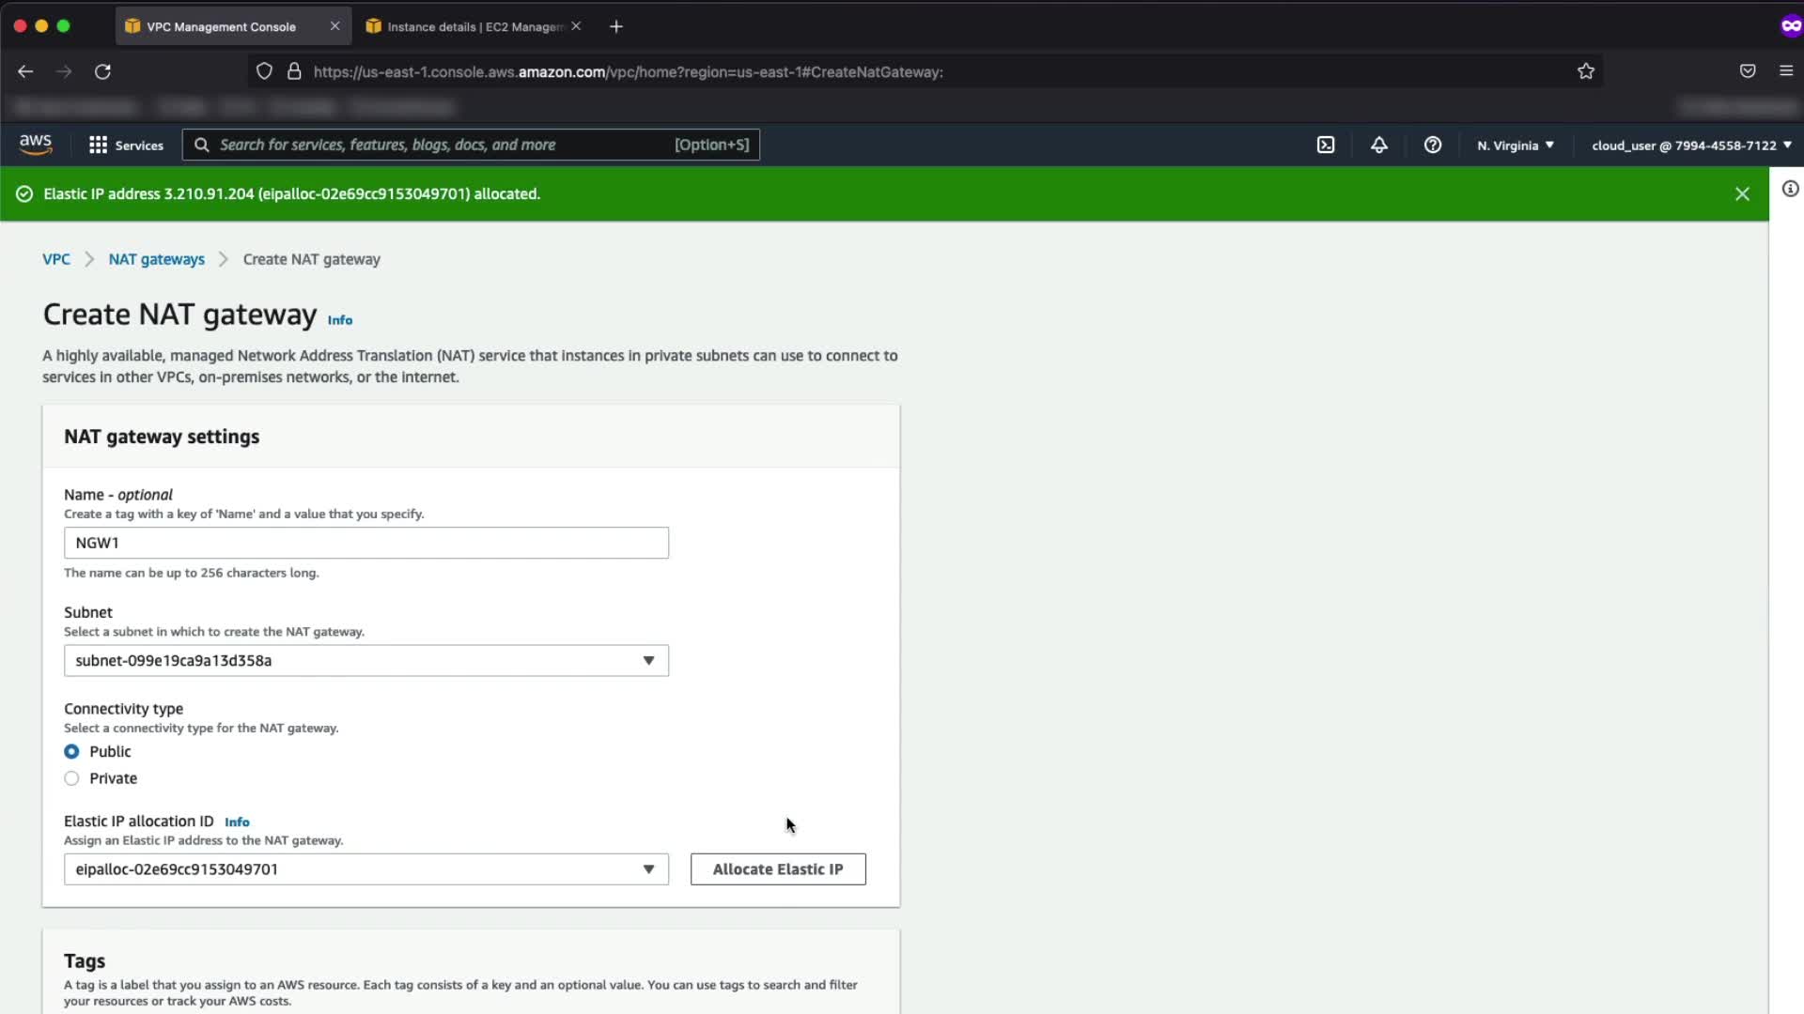Viewport: 1804px width, 1014px height.
Task: Open the Info link beside Create NAT gateway
Action: point(339,320)
